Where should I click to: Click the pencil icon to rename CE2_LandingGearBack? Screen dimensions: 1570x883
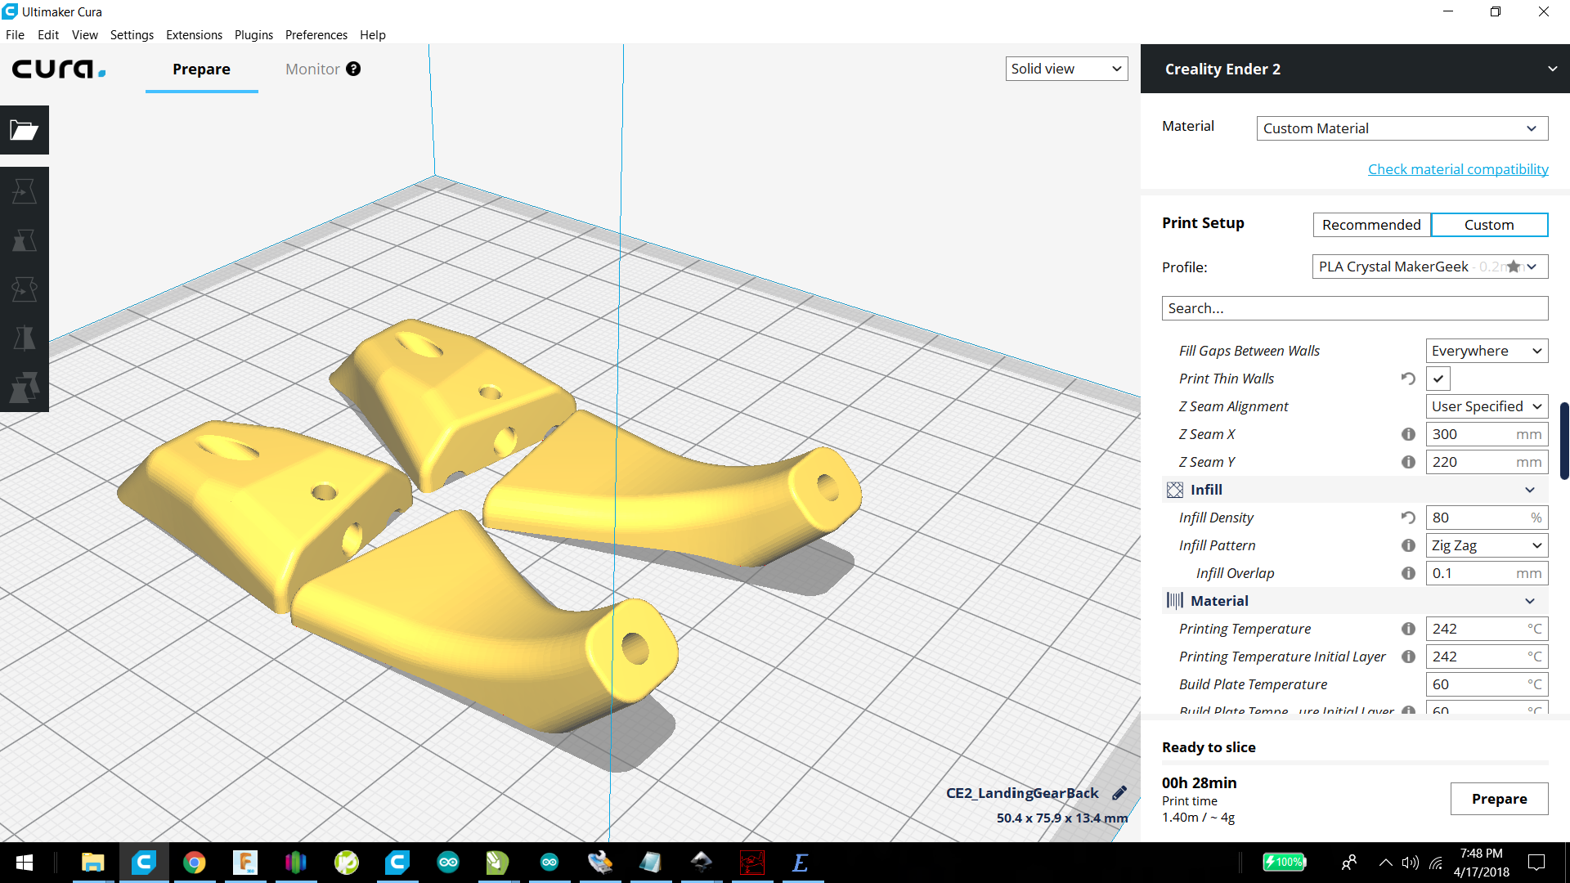coord(1119,793)
